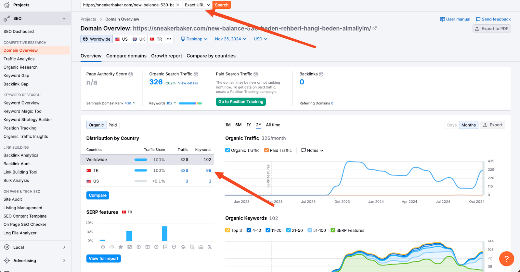Select the TR country tab
The height and width of the screenshot is (272, 520).
pos(156,39)
